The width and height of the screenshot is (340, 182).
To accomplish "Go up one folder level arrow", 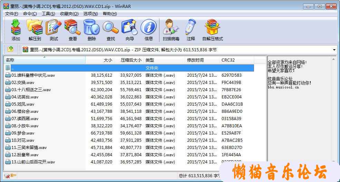I will [x=10, y=50].
